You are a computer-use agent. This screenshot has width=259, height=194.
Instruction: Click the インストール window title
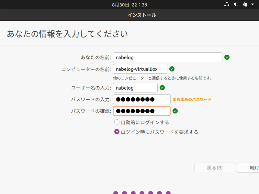(x=142, y=15)
